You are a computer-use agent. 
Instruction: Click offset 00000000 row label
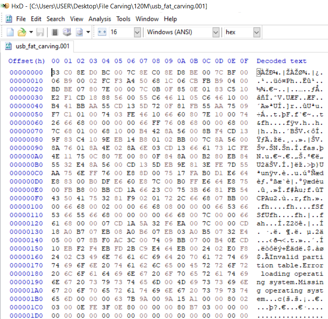pyautogui.click(x=26, y=73)
